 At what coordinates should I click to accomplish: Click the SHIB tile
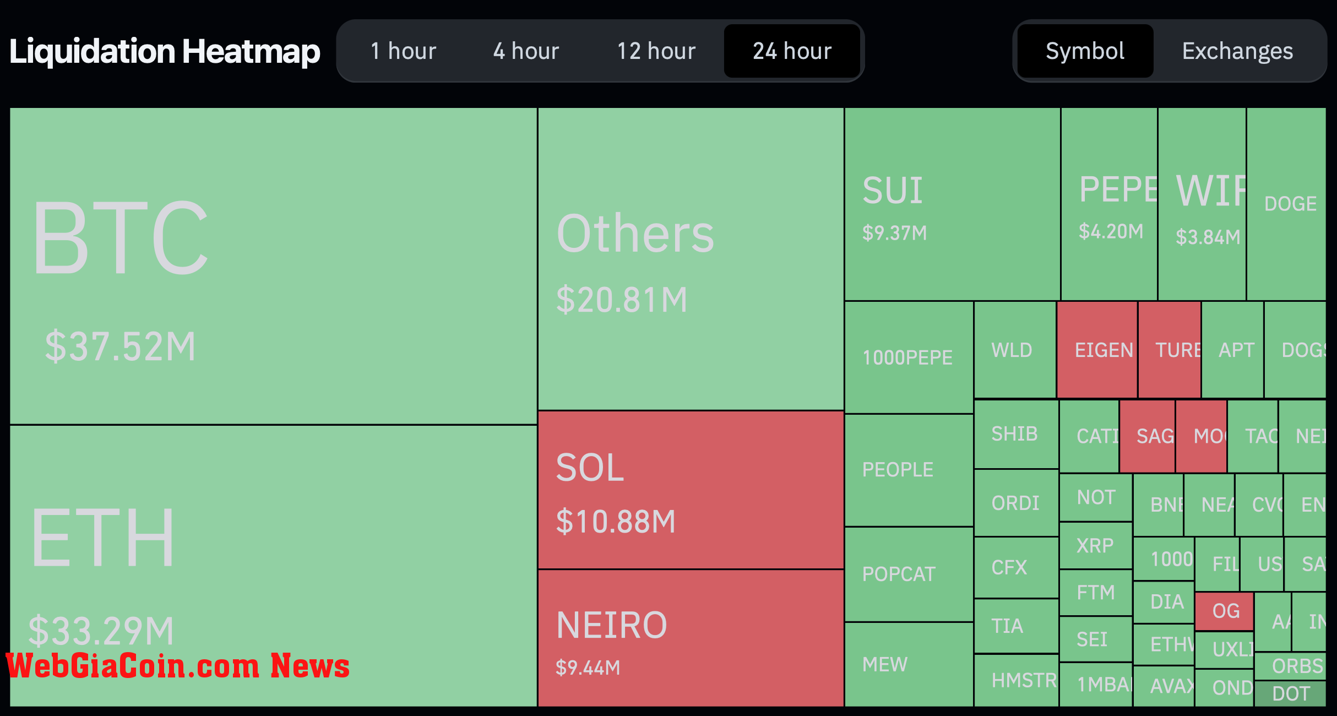(1017, 434)
